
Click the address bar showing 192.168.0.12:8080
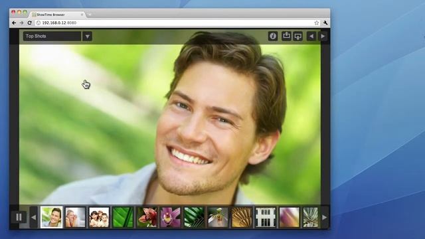pos(177,23)
